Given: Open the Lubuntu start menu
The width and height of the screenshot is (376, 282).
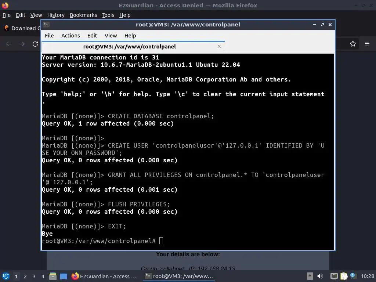Looking at the screenshot, I should [x=6, y=276].
